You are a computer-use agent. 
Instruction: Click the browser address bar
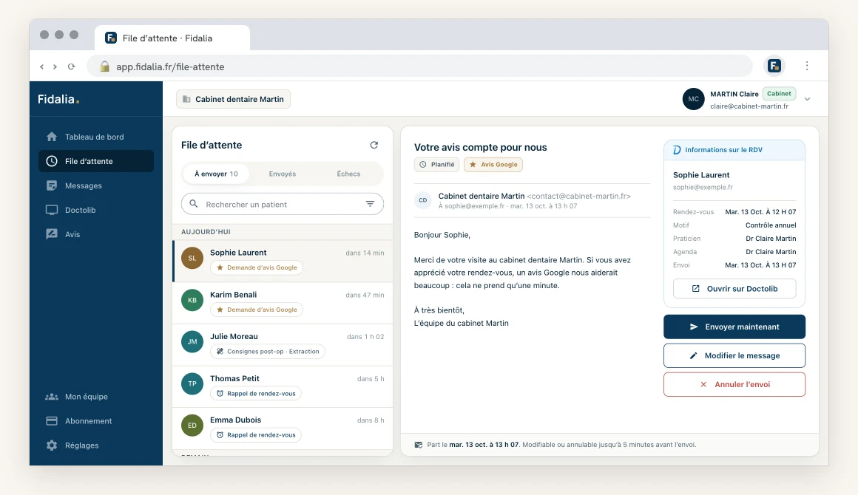(420, 66)
